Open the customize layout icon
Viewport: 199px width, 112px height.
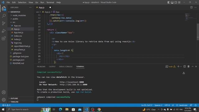point(179,2)
